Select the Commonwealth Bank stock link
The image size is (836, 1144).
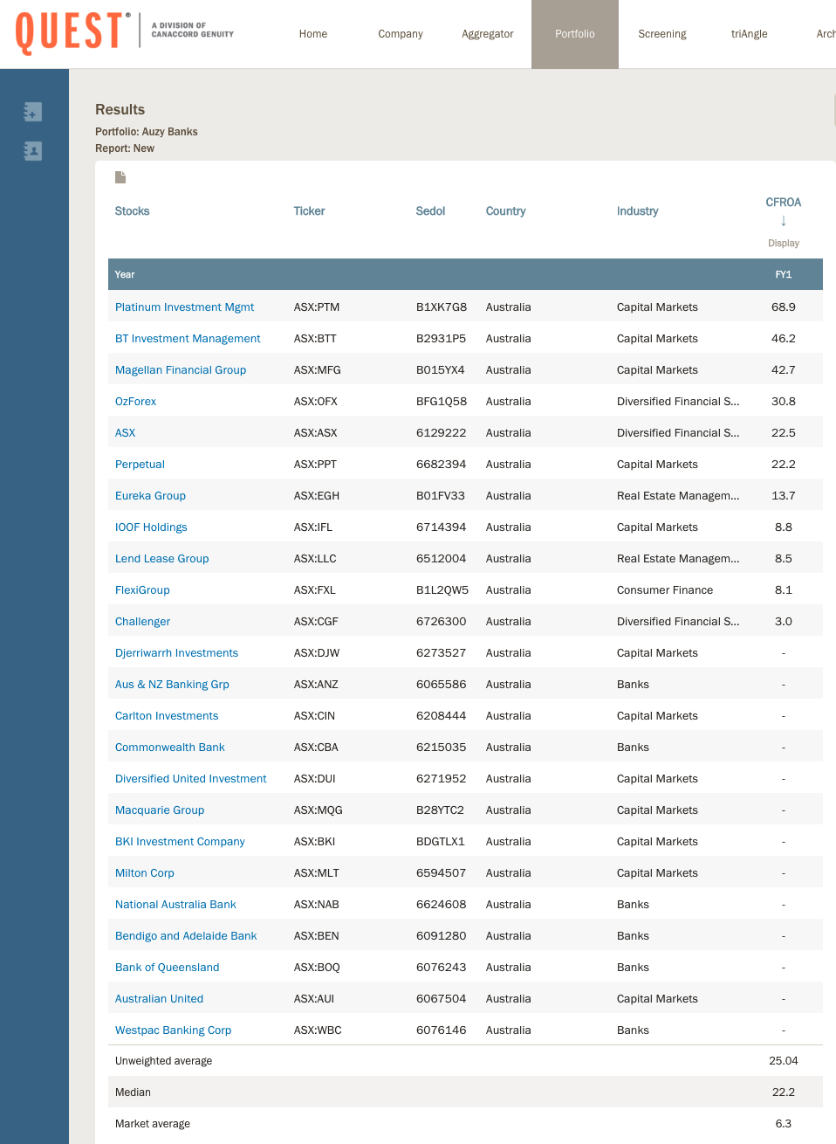tap(170, 748)
